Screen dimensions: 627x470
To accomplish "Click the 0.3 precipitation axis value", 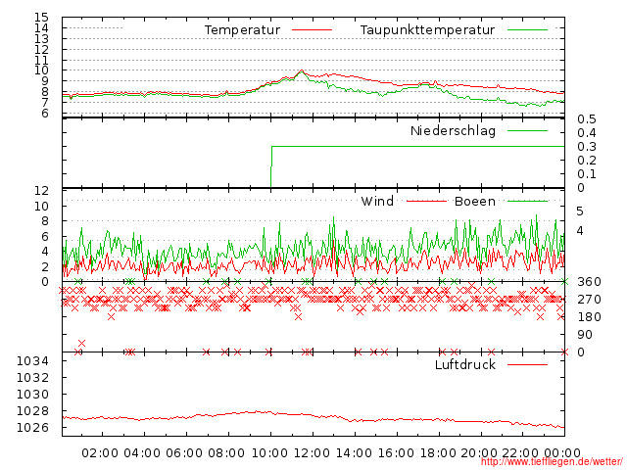I will 587,147.
